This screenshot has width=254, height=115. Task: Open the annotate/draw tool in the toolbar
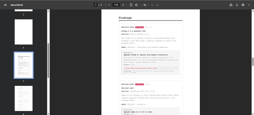point(145,5)
